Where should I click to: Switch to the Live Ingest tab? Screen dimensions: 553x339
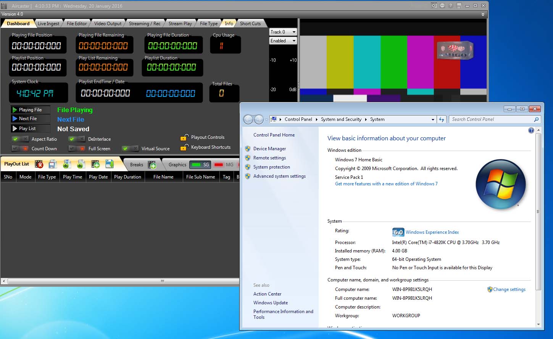pyautogui.click(x=48, y=24)
